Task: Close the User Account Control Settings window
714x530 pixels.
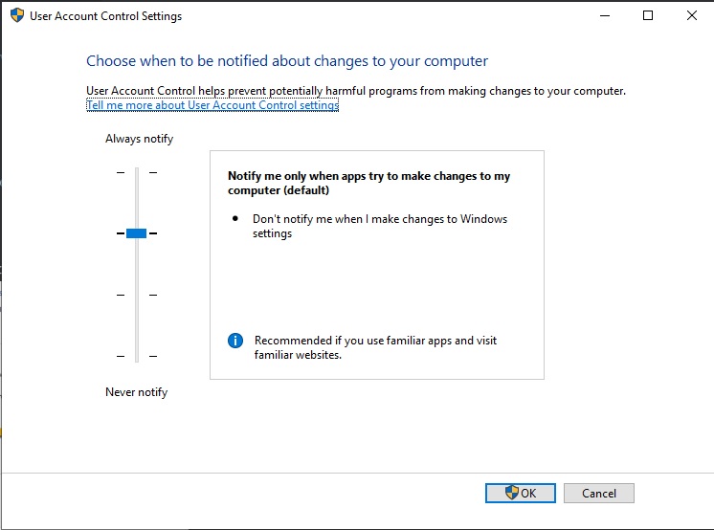Action: [x=692, y=16]
